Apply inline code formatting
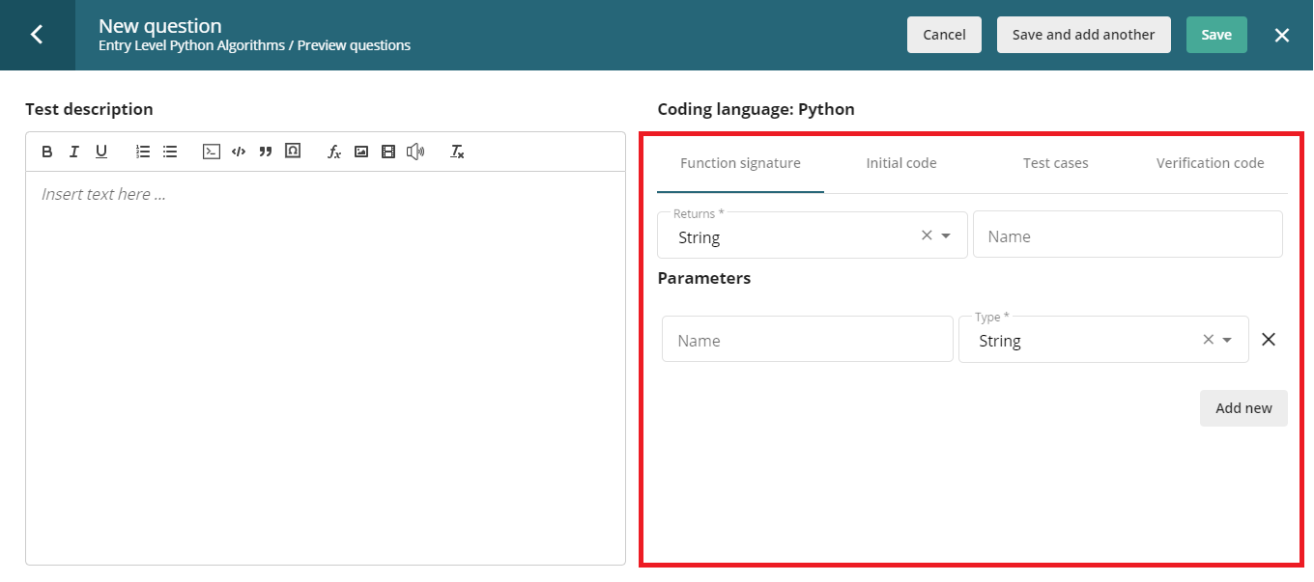 [x=239, y=152]
